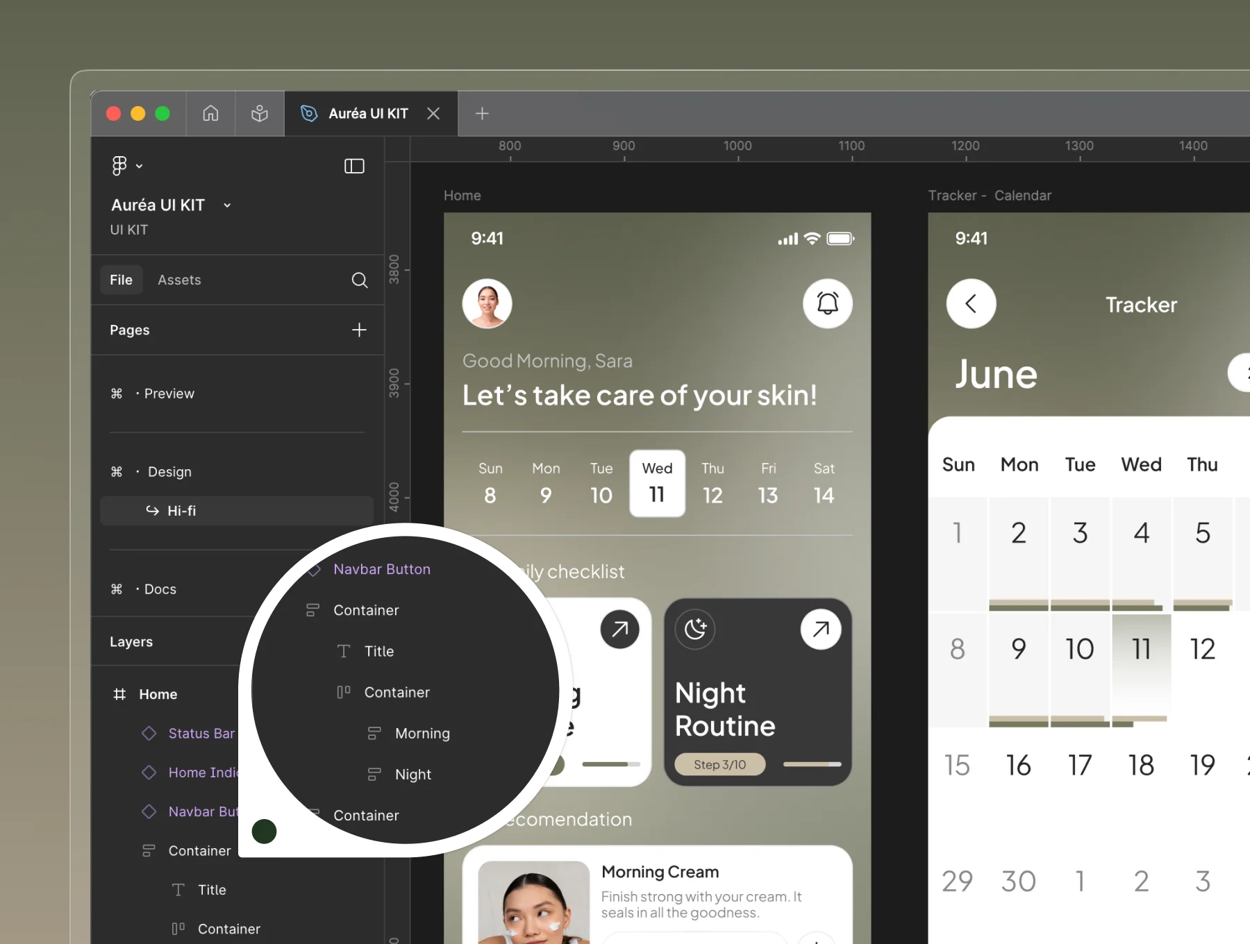The image size is (1250, 944).
Task: Select the Hi-fi page
Action: [x=237, y=511]
